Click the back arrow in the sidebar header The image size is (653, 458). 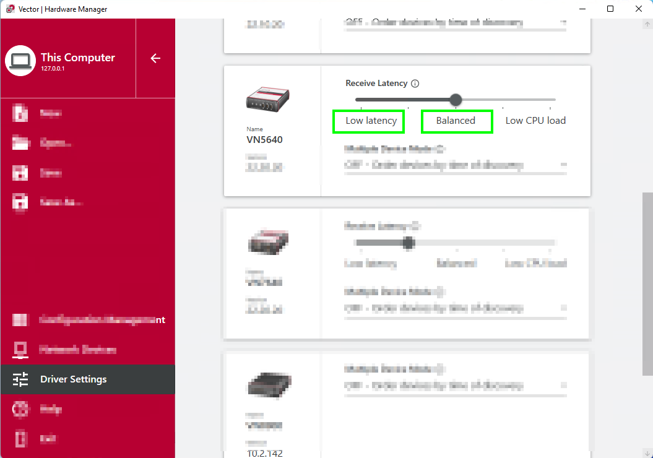click(155, 58)
